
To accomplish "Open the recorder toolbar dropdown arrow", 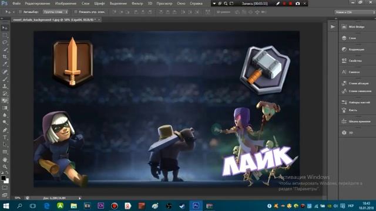I will pyautogui.click(x=214, y=4).
